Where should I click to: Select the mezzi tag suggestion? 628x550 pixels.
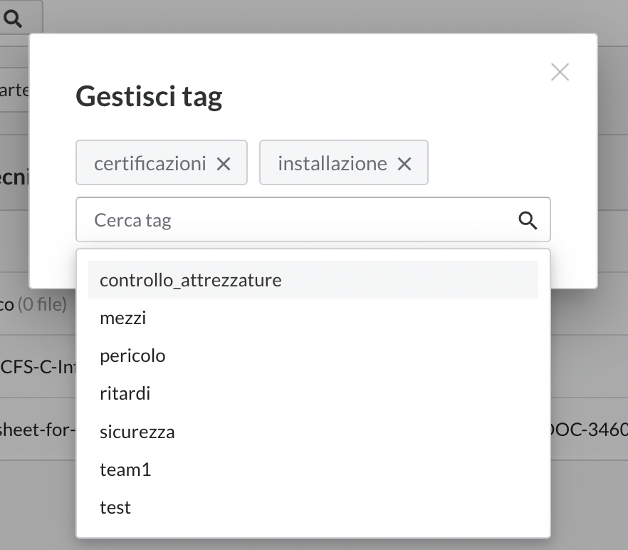(x=123, y=318)
